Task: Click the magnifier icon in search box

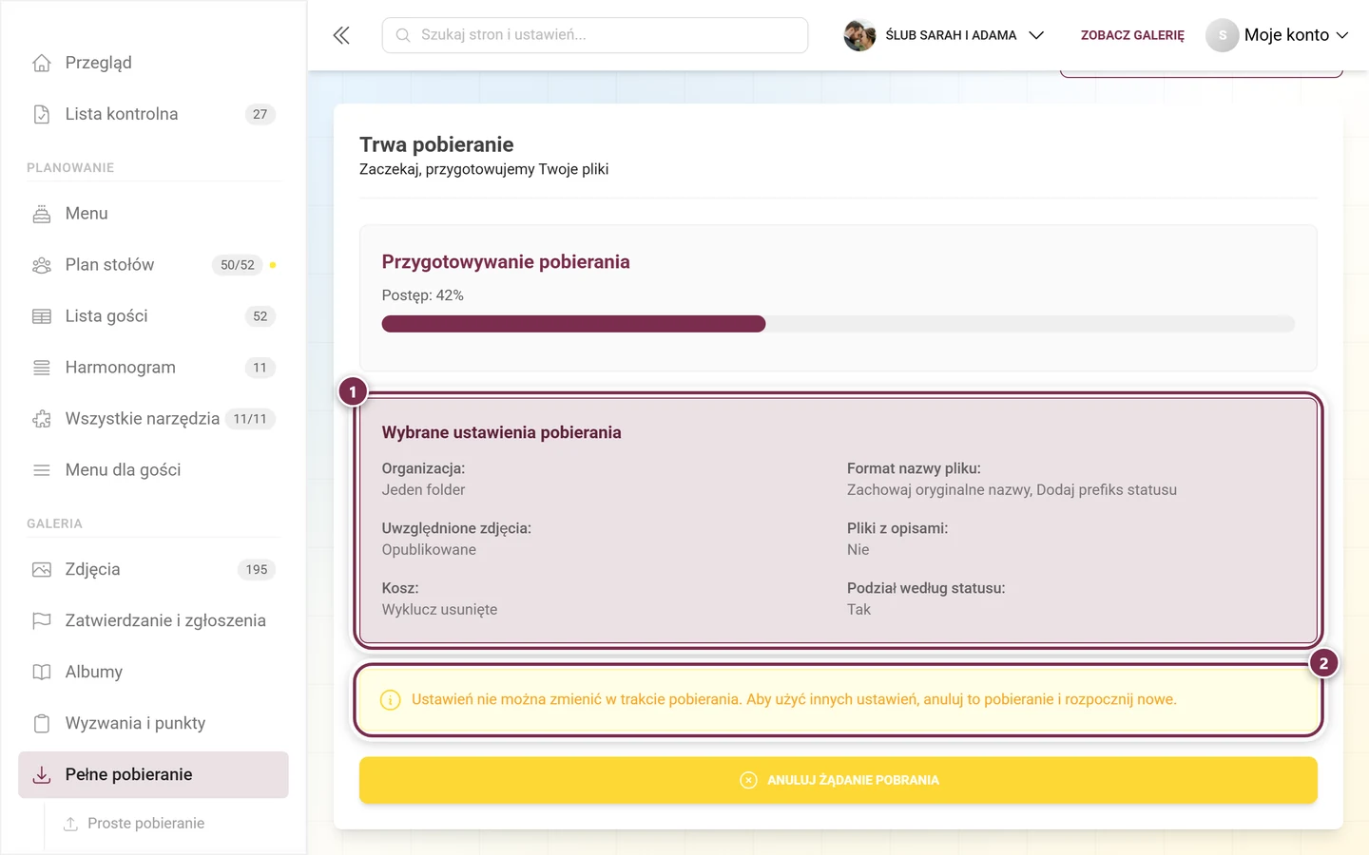Action: point(403,35)
